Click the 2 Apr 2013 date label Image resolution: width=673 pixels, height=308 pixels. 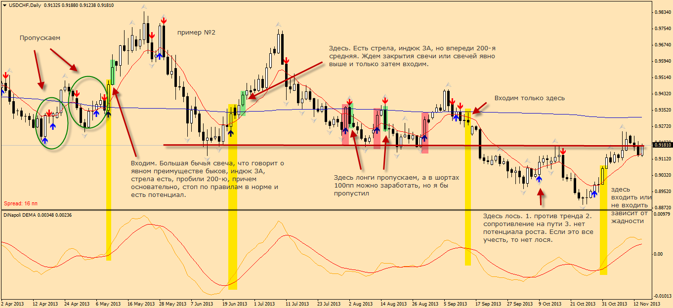click(12, 304)
